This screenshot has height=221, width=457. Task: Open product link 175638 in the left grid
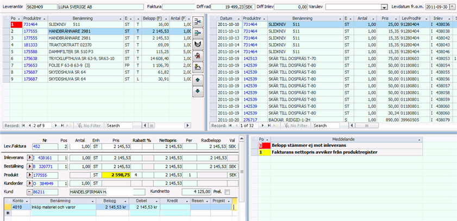[x=30, y=58]
